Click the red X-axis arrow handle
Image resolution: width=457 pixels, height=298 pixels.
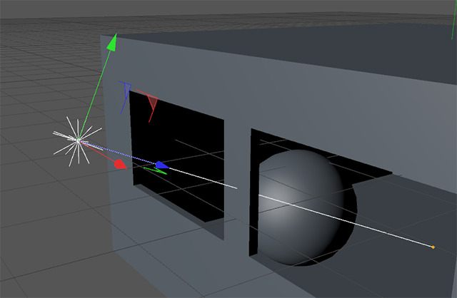pos(120,165)
